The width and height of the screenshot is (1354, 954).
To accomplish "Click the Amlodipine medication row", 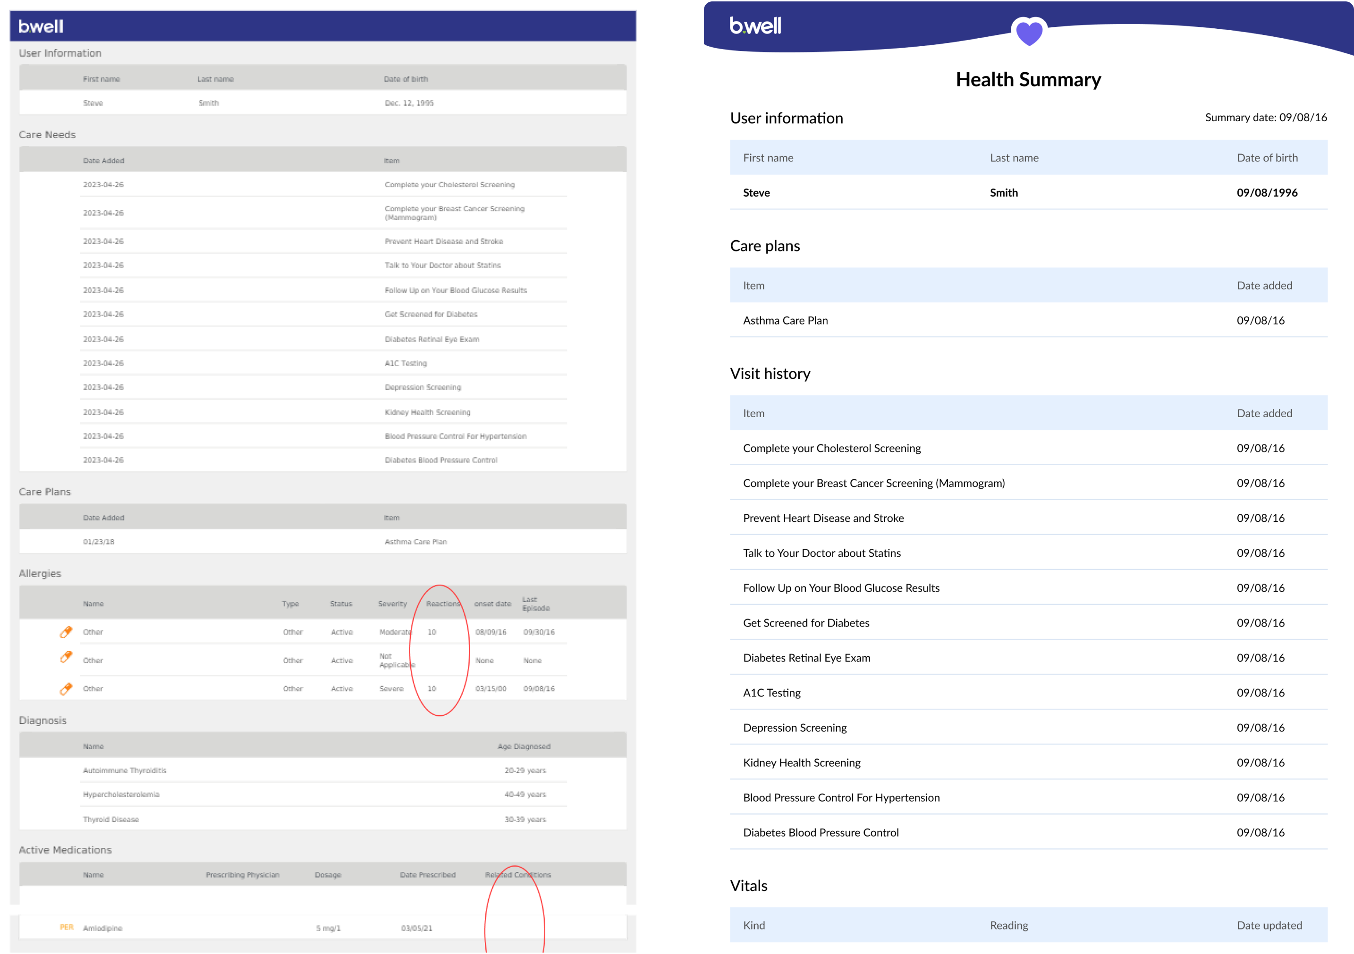I will [102, 928].
